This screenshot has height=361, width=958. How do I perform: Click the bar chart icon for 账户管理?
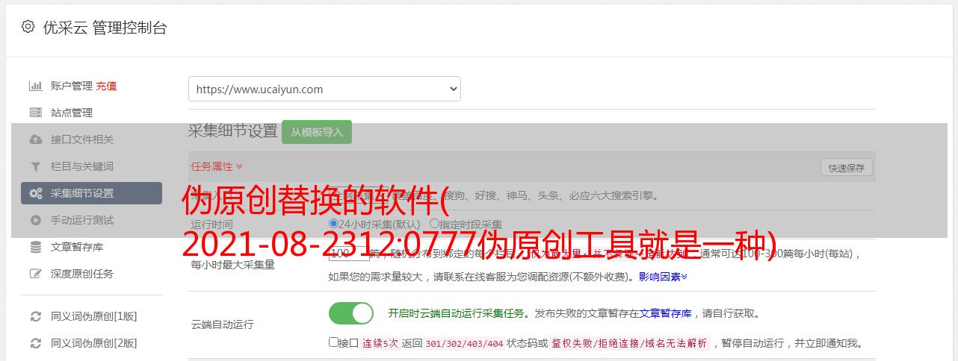point(35,86)
